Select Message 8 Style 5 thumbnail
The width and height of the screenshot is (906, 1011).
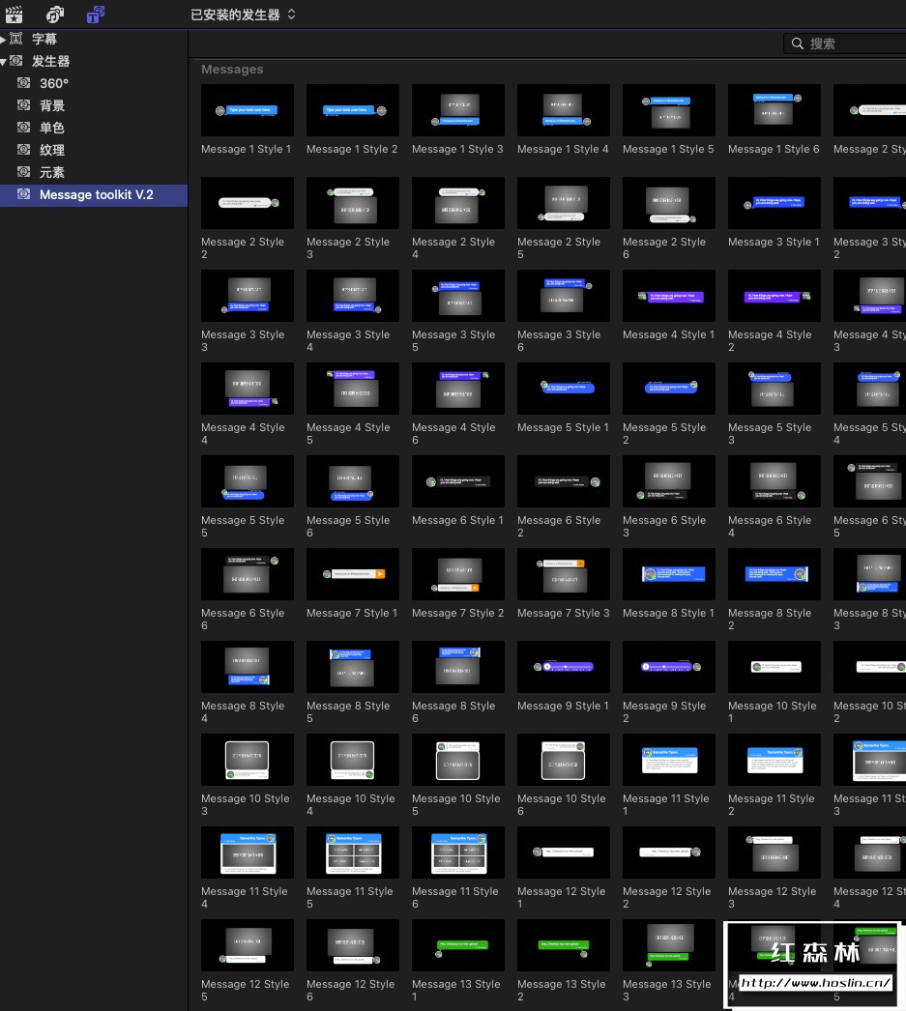click(x=353, y=667)
